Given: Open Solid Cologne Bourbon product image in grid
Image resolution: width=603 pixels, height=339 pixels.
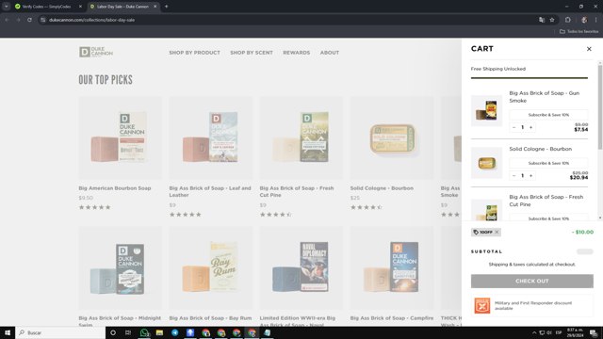Looking at the screenshot, I should pyautogui.click(x=392, y=138).
